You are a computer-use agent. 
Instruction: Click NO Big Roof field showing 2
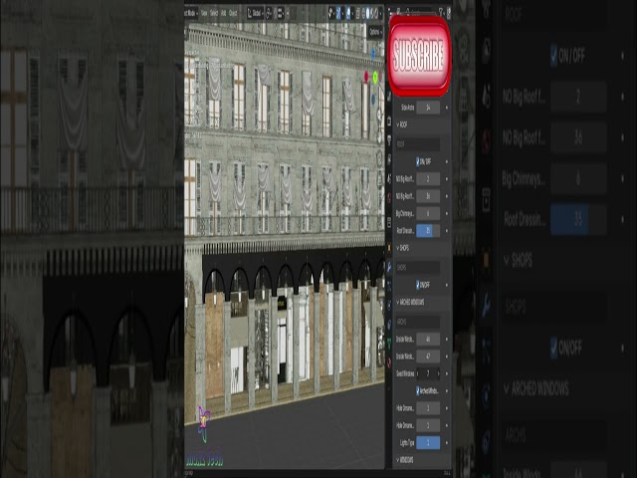428,179
